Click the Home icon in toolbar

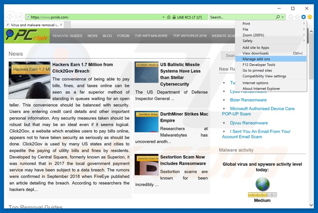click(x=291, y=17)
